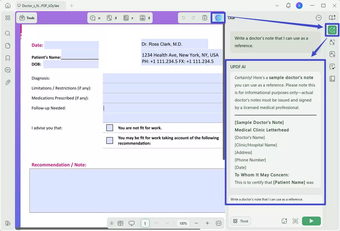Image resolution: width=340 pixels, height=231 pixels.
Task: Open the attachments paperclip panel
Action: [x=8, y=82]
